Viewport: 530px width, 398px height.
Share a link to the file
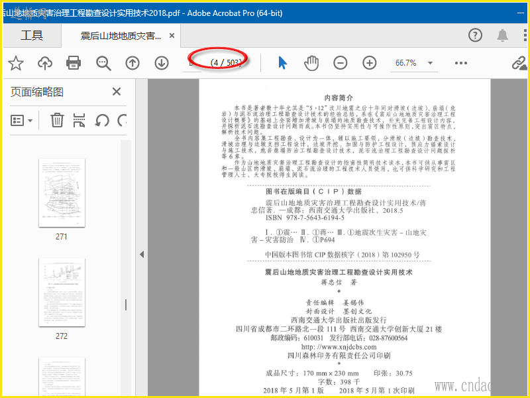519,63
